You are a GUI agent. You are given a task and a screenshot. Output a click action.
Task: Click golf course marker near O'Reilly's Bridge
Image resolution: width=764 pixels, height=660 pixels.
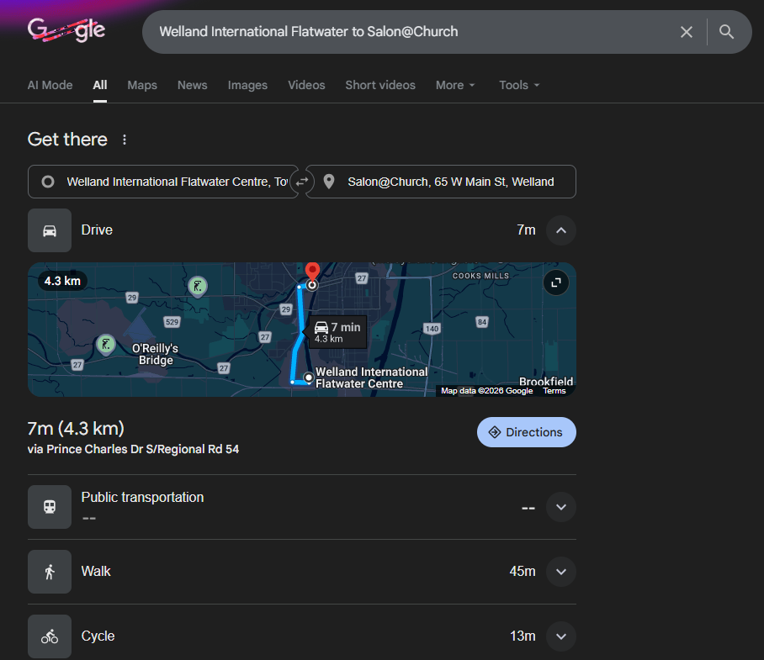pos(106,344)
